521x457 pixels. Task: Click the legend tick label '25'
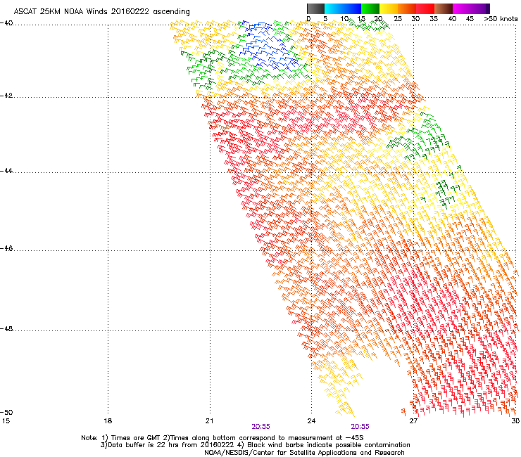click(398, 19)
